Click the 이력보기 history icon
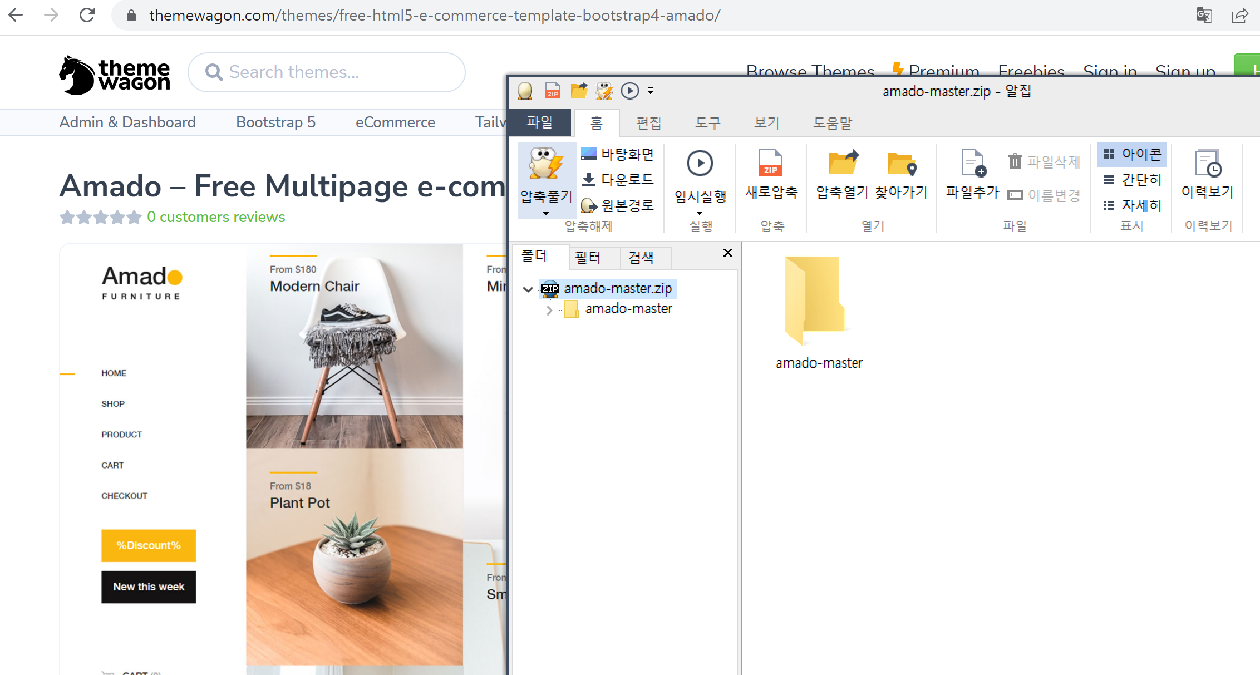The image size is (1260, 675). (x=1207, y=163)
